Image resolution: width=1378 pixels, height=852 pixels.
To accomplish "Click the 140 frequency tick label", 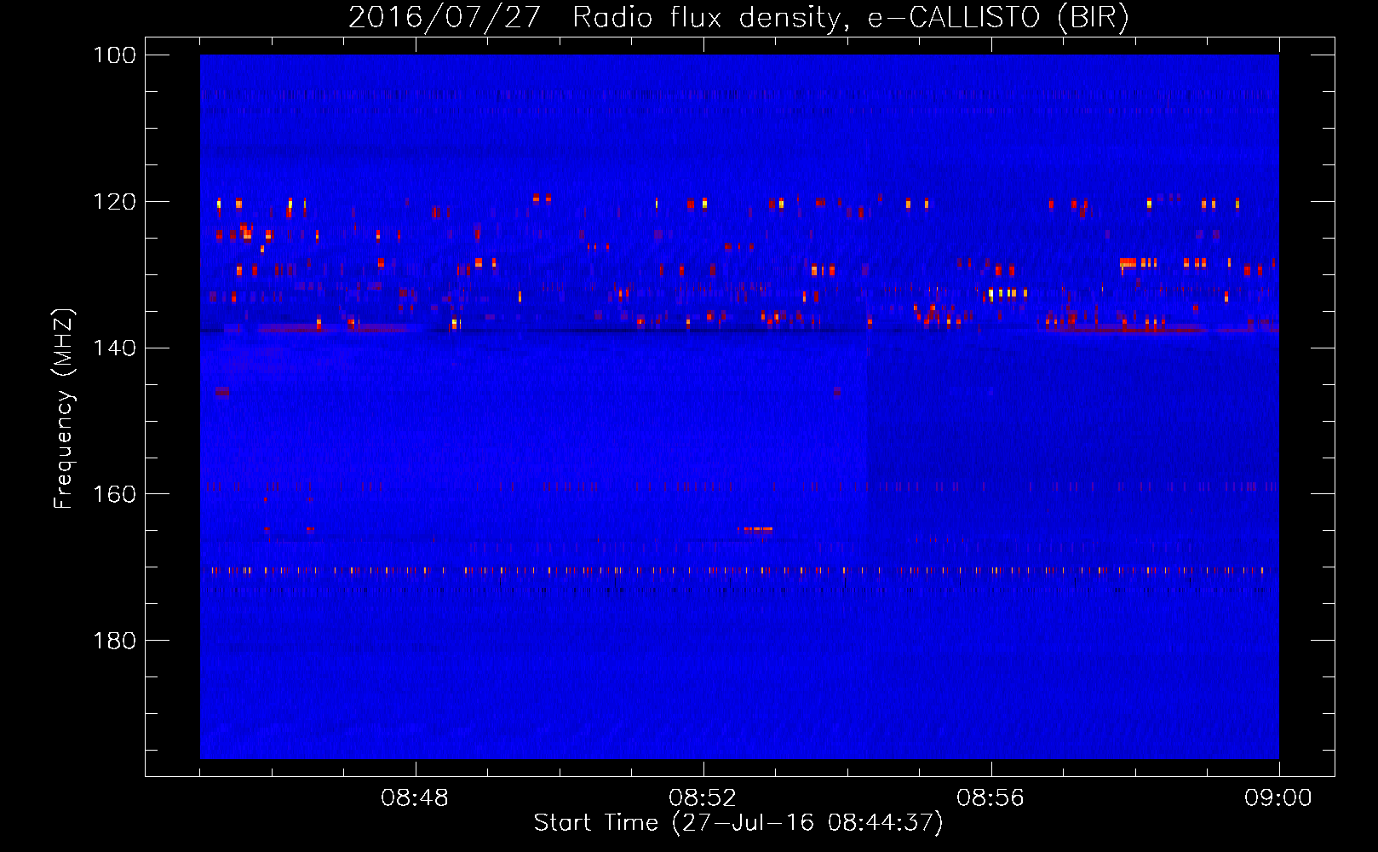I will click(x=113, y=348).
